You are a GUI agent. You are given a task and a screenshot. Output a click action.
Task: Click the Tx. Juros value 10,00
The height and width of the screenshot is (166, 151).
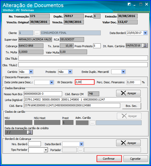pyautogui.click(x=67, y=46)
